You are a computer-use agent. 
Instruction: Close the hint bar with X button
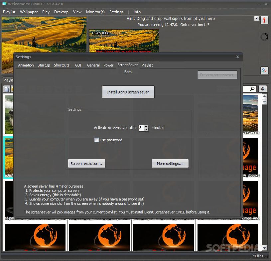256,19
